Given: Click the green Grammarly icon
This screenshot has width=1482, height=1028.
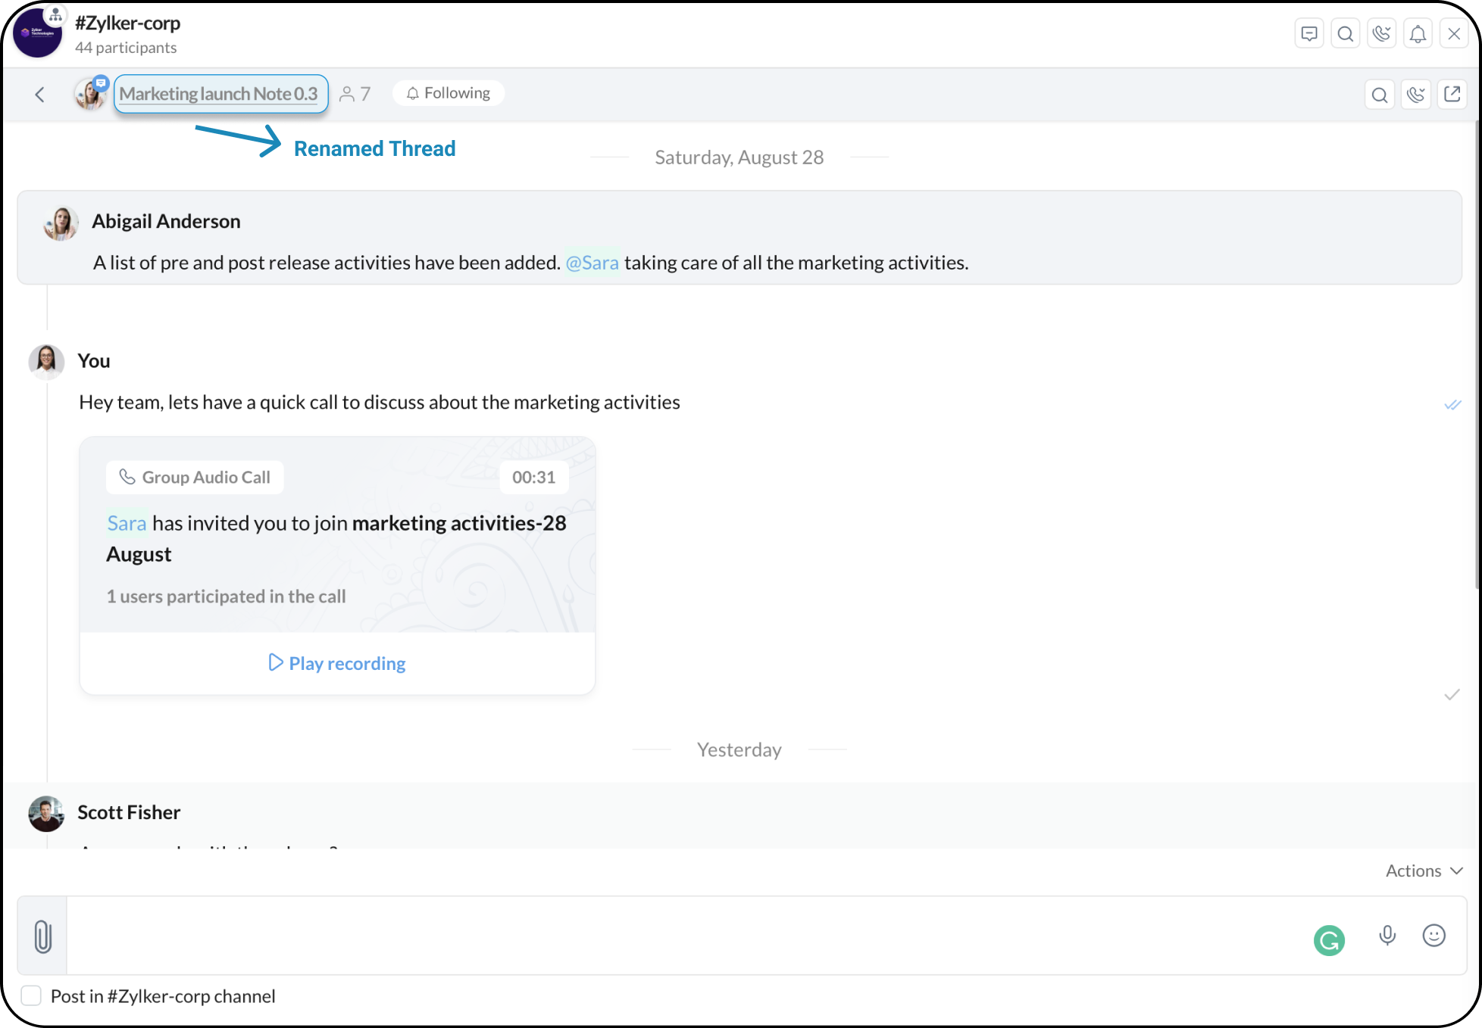Looking at the screenshot, I should [1329, 940].
